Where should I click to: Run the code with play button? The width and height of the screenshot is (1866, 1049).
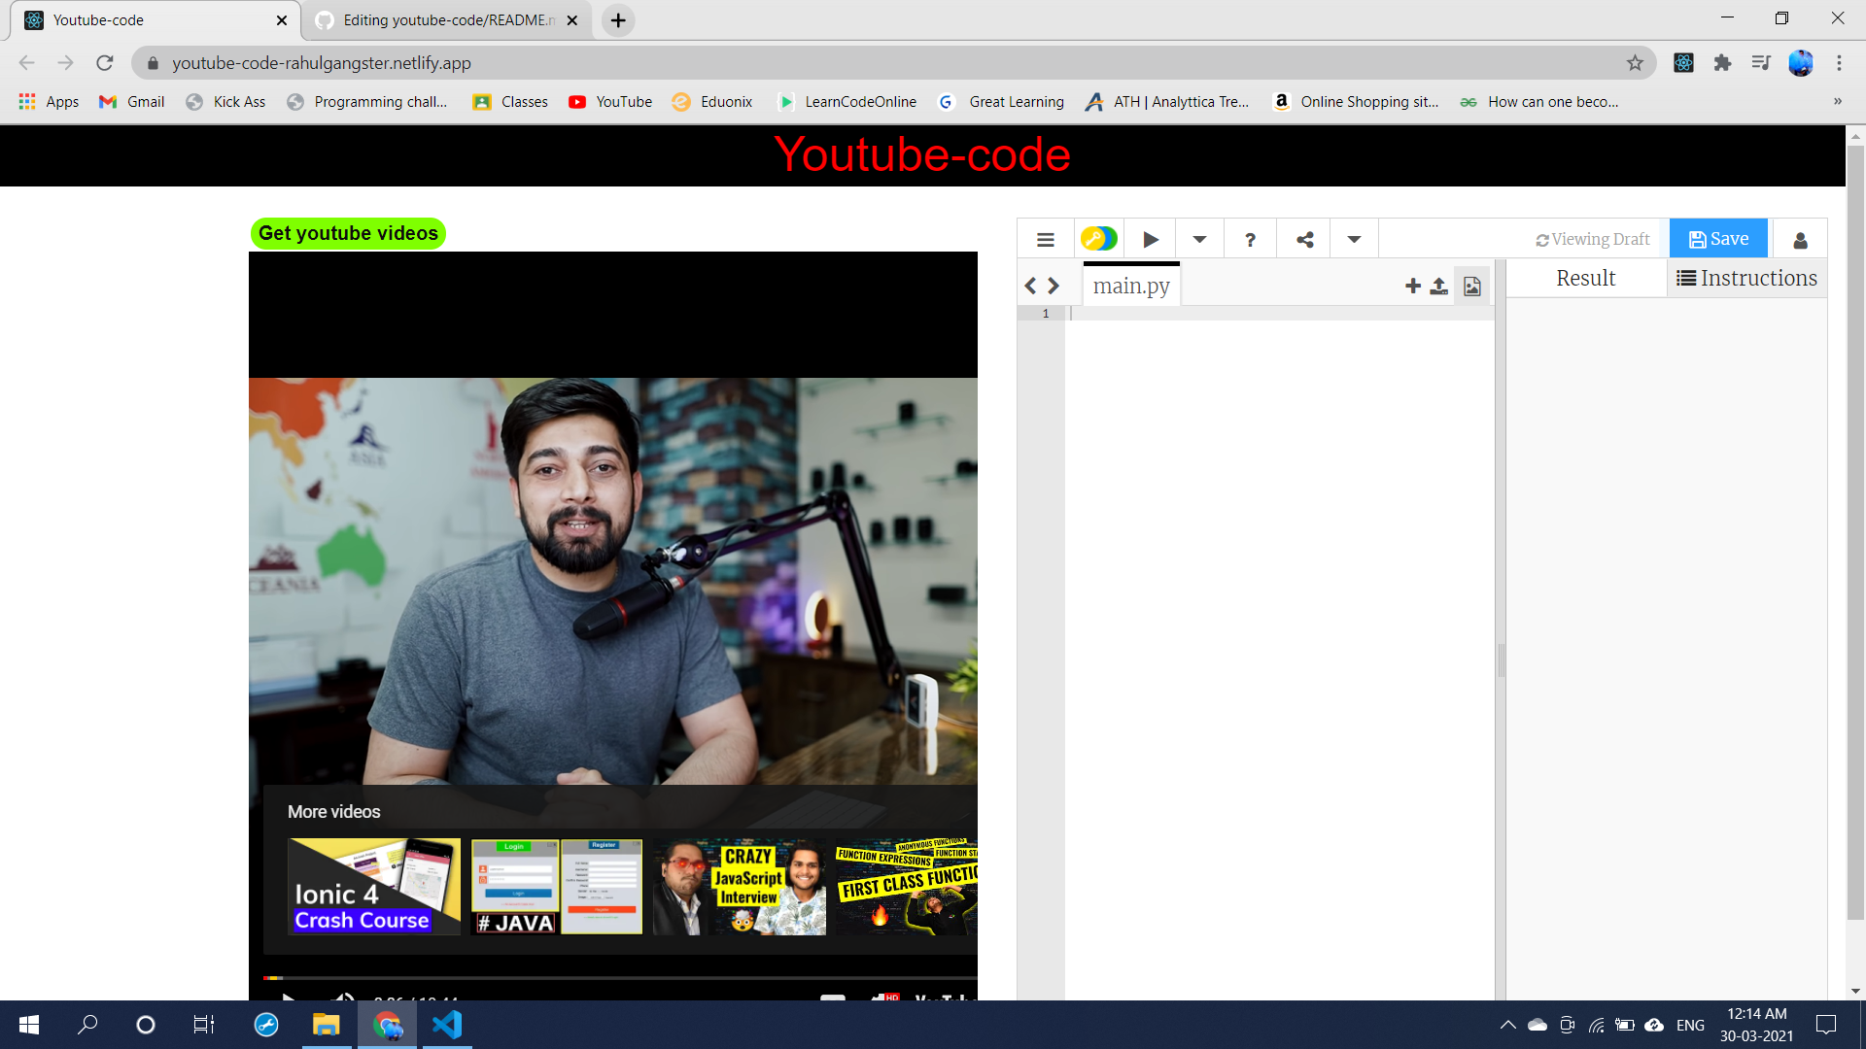(1151, 239)
